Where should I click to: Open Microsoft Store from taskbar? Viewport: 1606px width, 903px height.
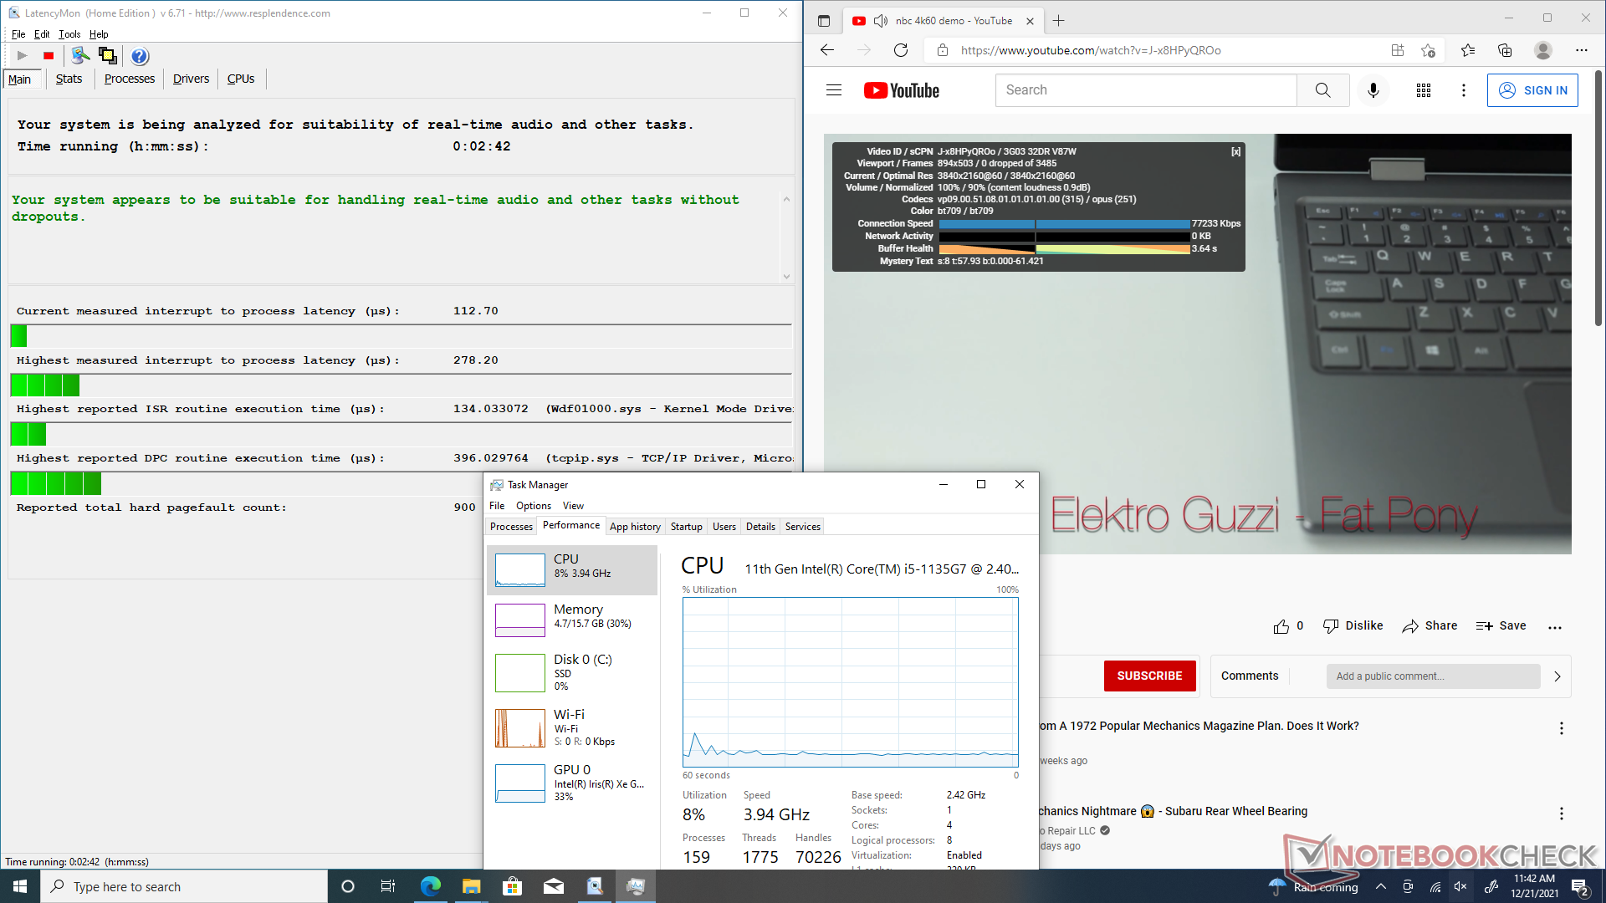(513, 886)
